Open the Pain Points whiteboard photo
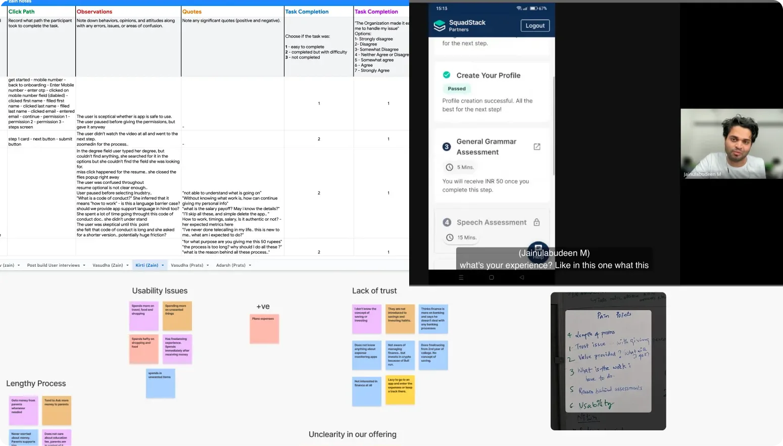The height and width of the screenshot is (446, 783). tap(608, 361)
